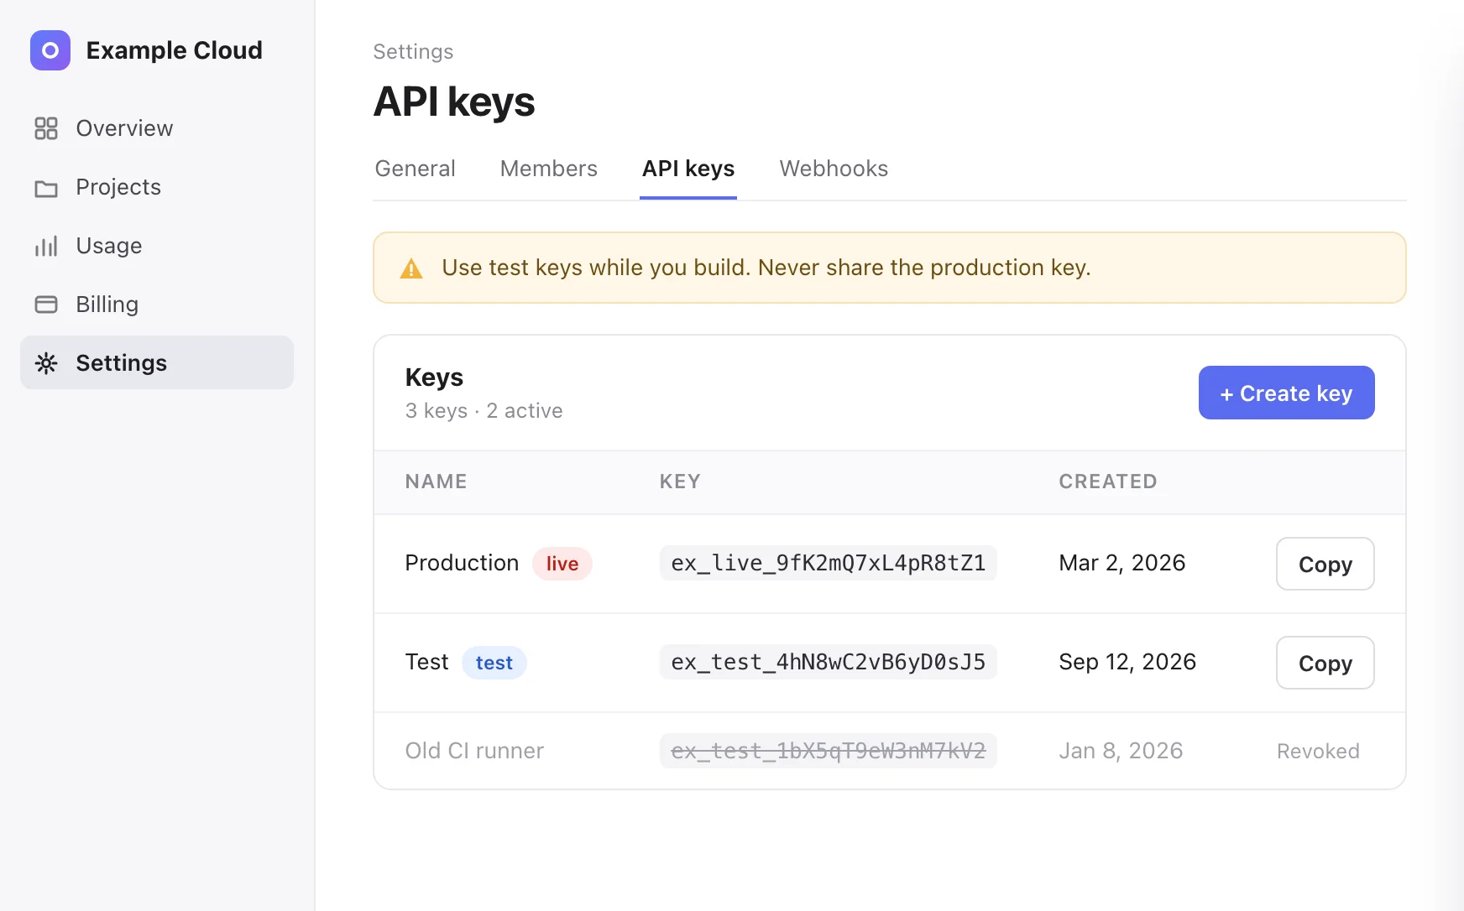Click the date Jan 8, 2026
The image size is (1464, 911).
tap(1121, 751)
